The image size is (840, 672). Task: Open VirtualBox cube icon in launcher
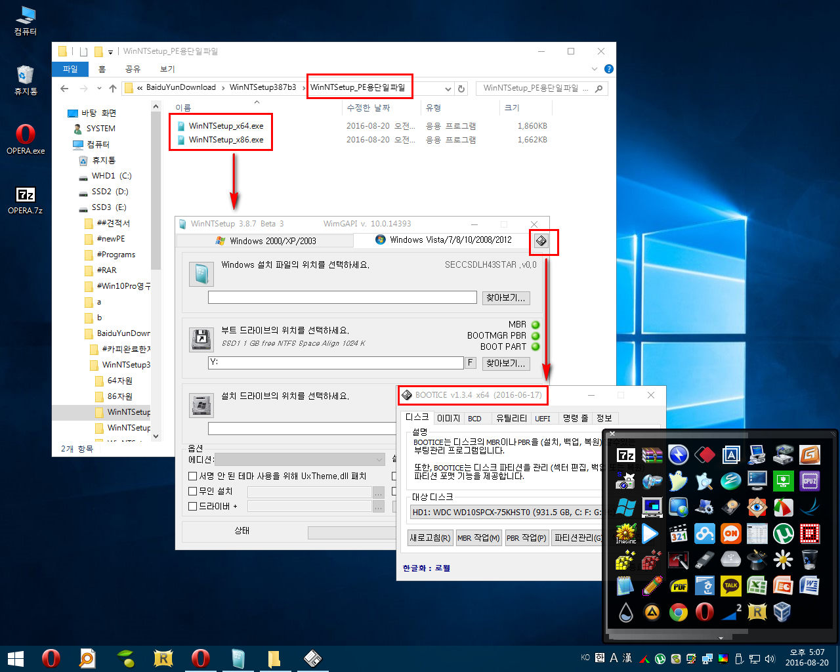coord(783,612)
